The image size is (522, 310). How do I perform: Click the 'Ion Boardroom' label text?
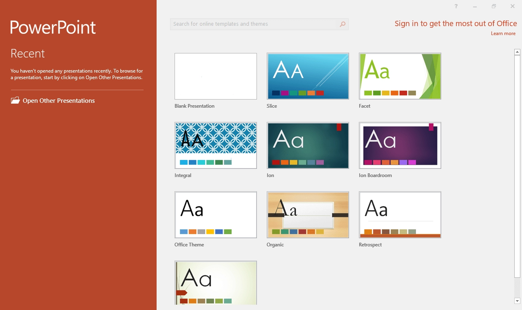pos(375,175)
